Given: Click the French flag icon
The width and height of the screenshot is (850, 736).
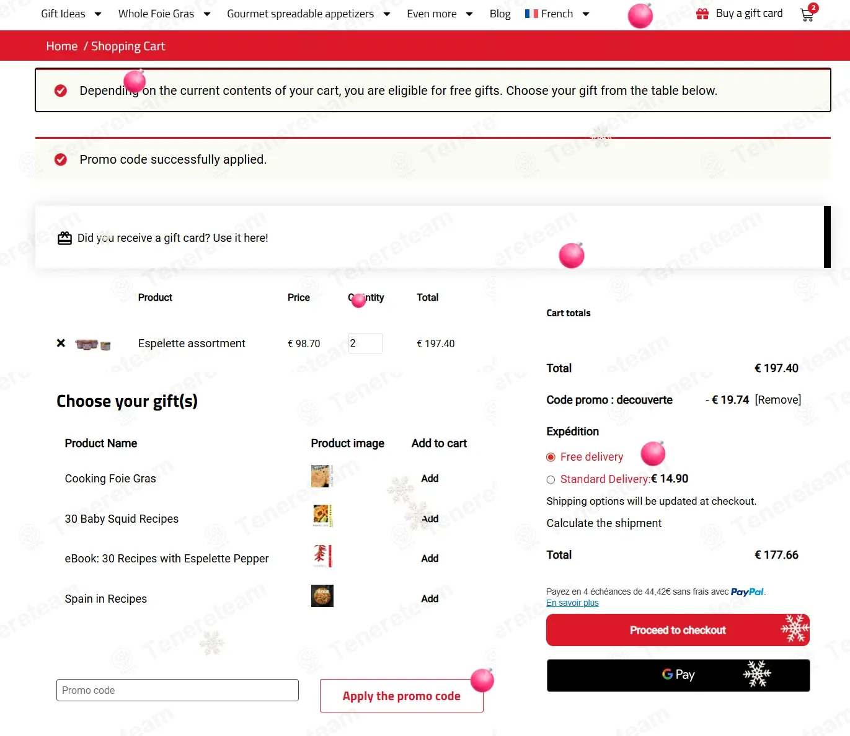Looking at the screenshot, I should tap(531, 14).
